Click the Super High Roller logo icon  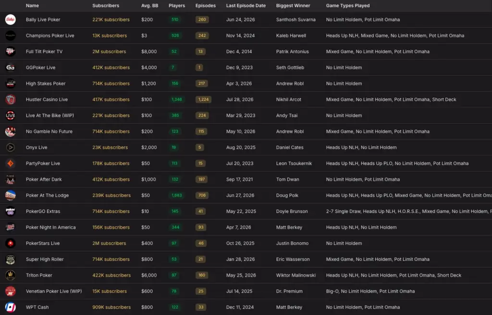tap(11, 259)
